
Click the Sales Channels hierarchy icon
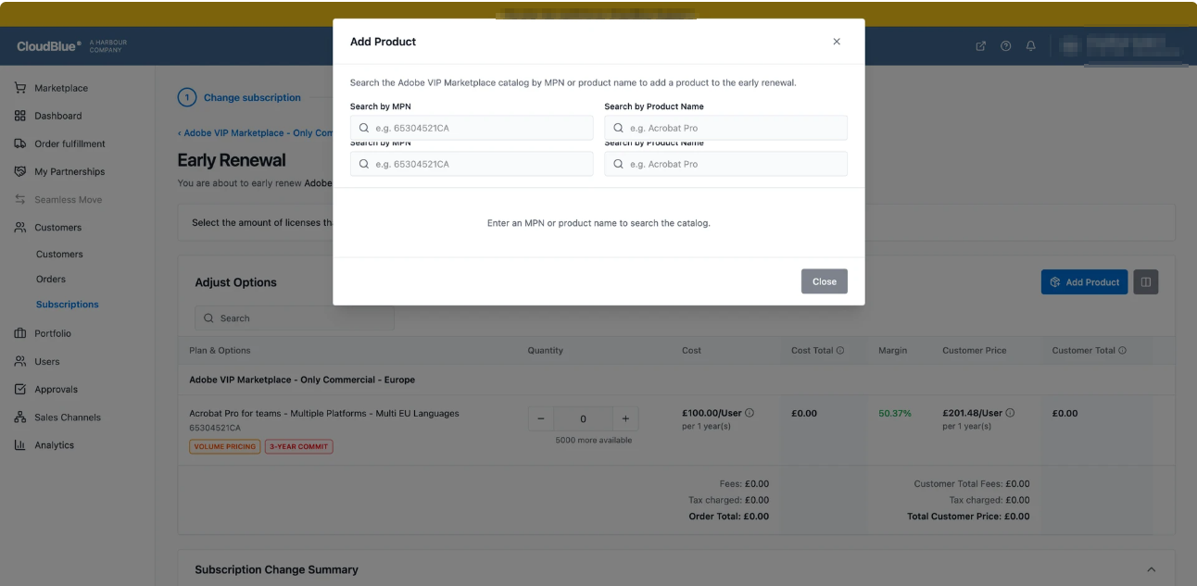point(20,417)
